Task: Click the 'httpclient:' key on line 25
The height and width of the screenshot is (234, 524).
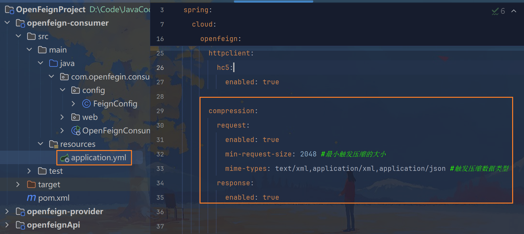Action: [x=231, y=53]
